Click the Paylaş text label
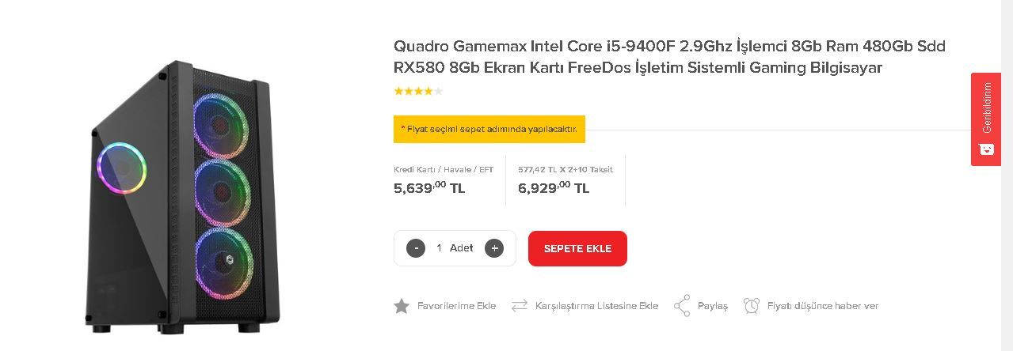1013x351 pixels. [712, 306]
